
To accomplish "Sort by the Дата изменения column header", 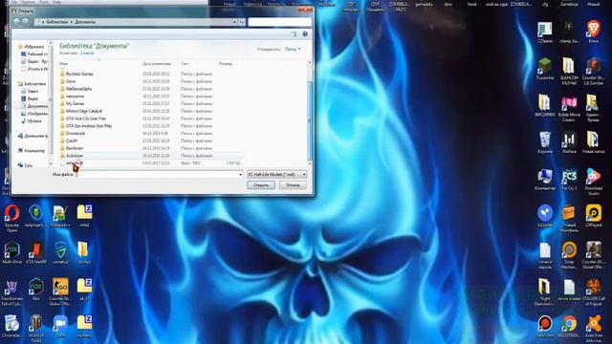I will (157, 63).
